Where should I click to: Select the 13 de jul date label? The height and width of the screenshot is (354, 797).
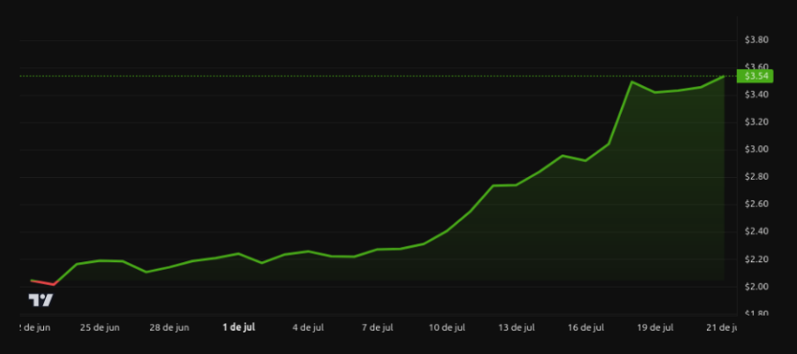pos(517,328)
